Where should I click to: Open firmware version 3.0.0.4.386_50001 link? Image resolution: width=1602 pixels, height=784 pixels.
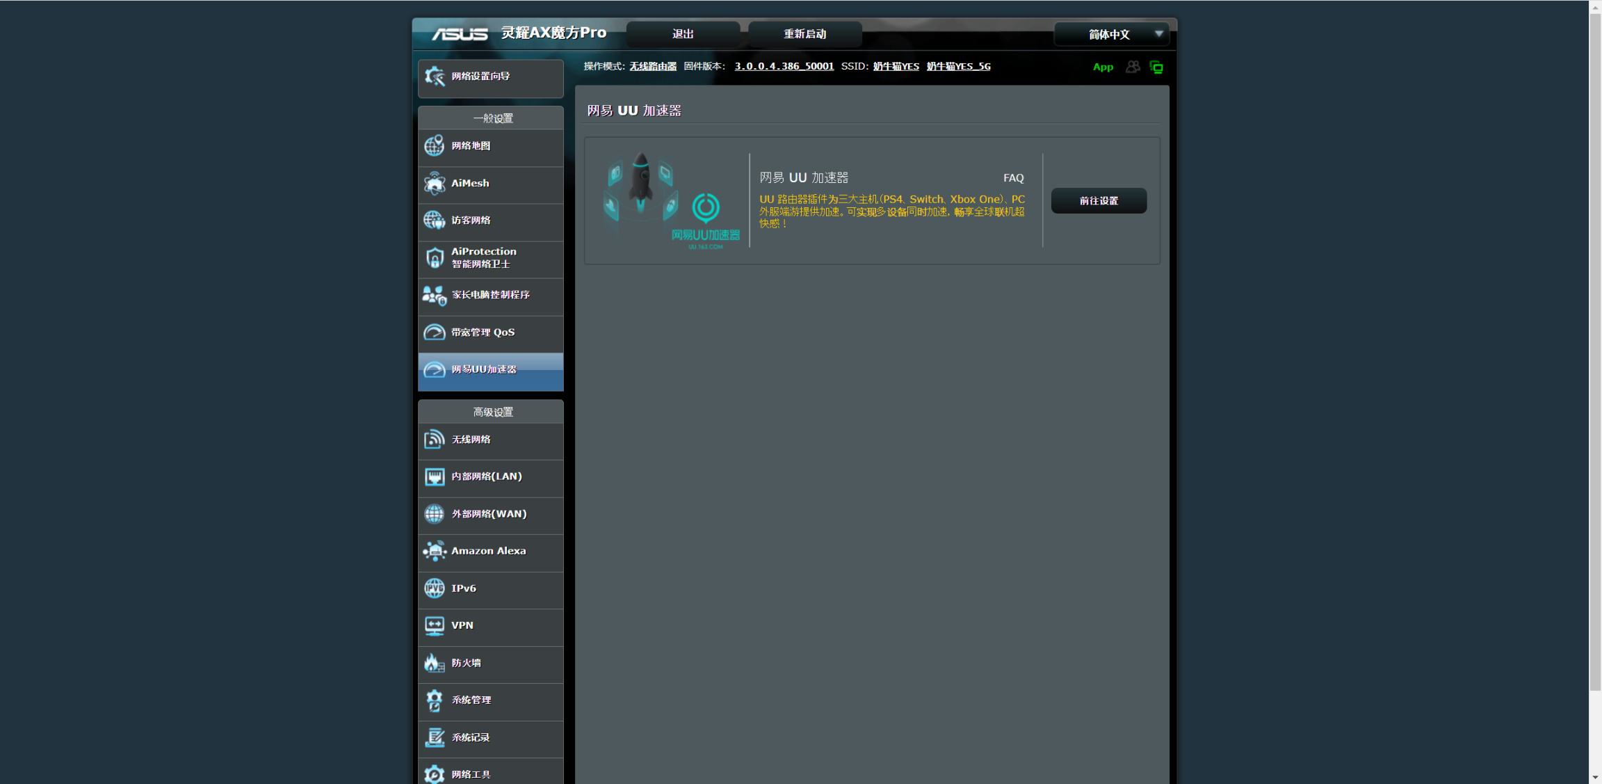(784, 66)
